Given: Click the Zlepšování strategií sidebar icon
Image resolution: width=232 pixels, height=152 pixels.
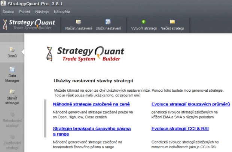Looking at the screenshot, I should [12, 137].
